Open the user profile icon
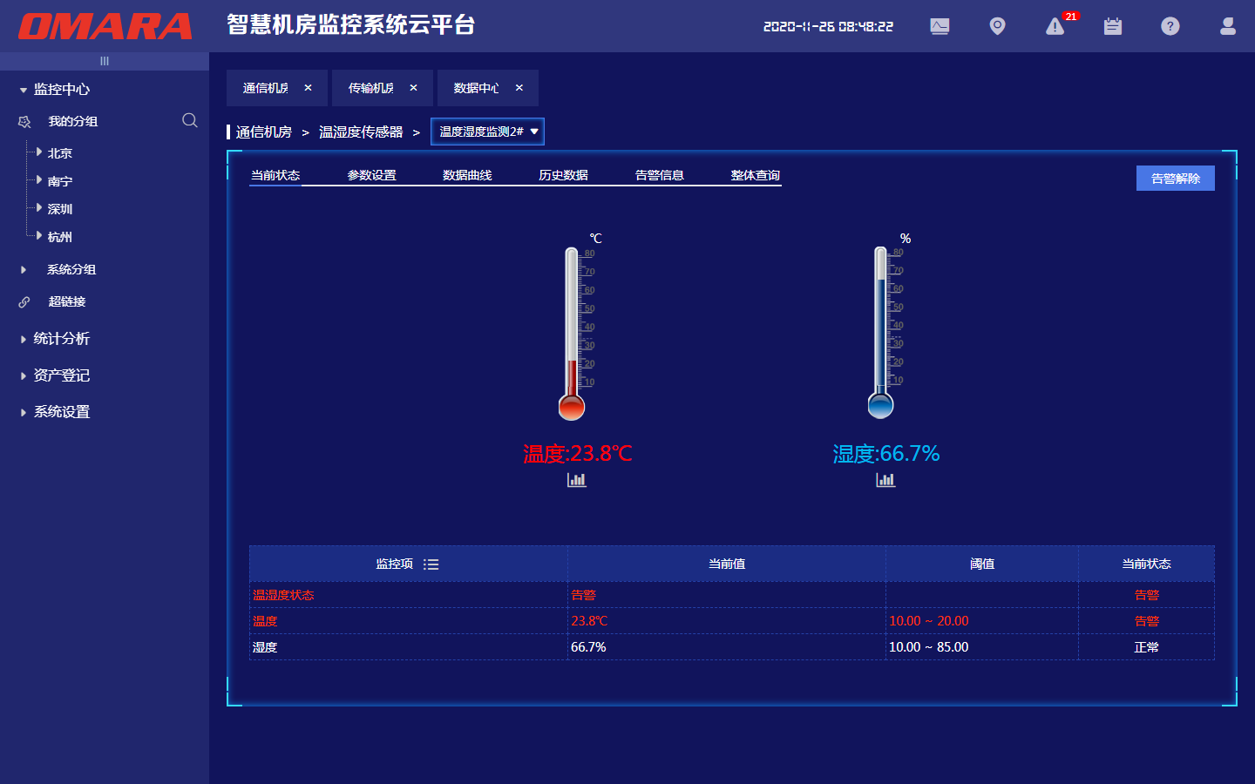The image size is (1255, 784). tap(1228, 26)
